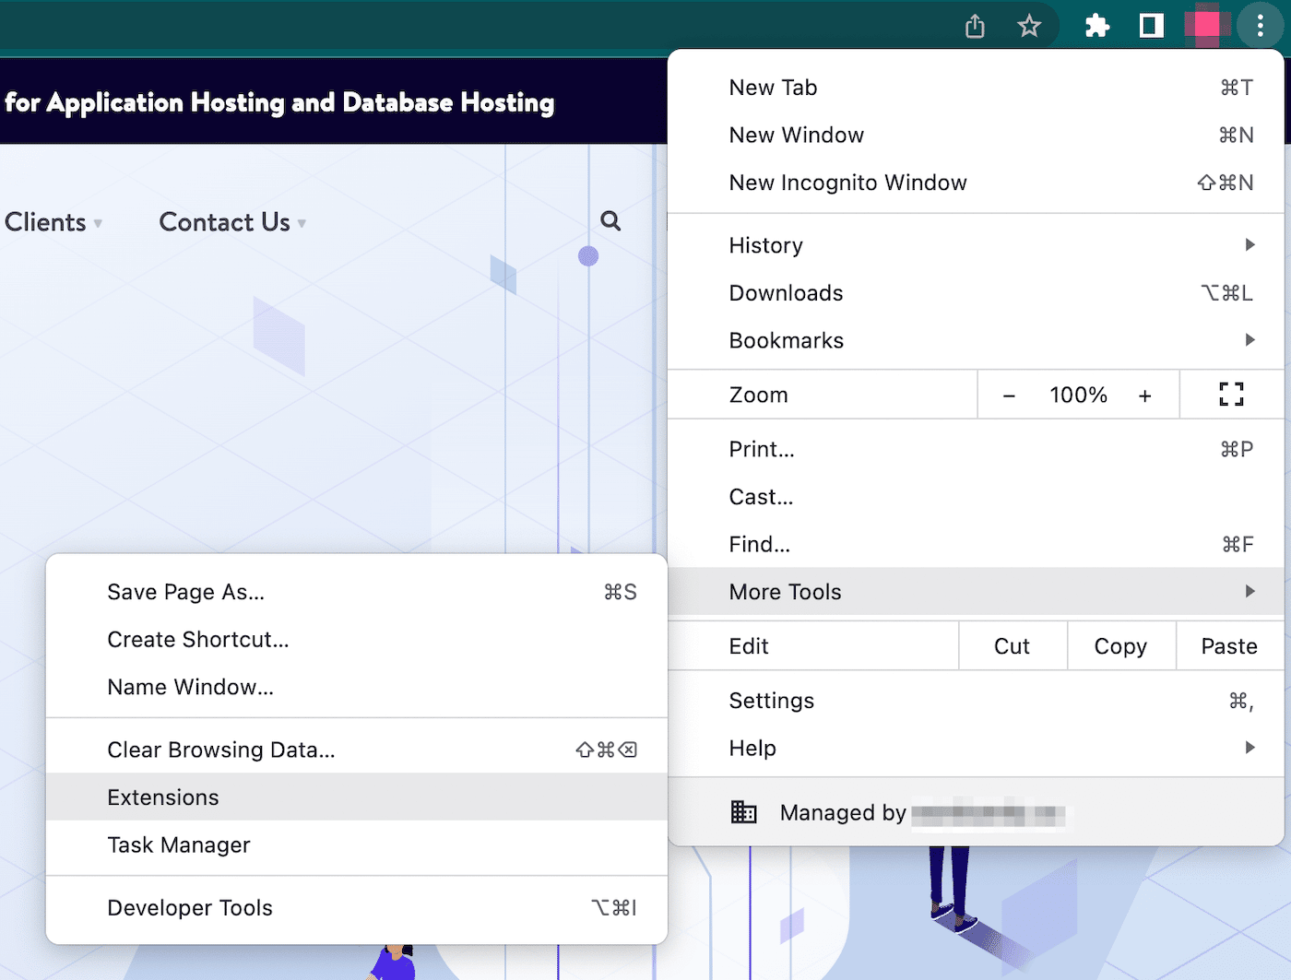Click the managed-by organization building icon

click(743, 812)
